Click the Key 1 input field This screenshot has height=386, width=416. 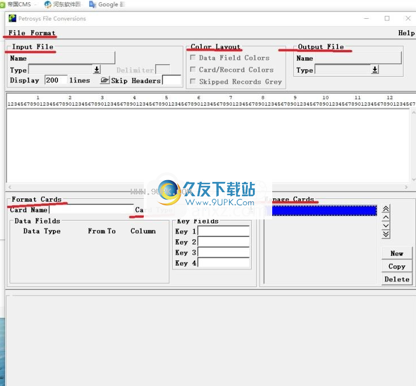click(224, 231)
